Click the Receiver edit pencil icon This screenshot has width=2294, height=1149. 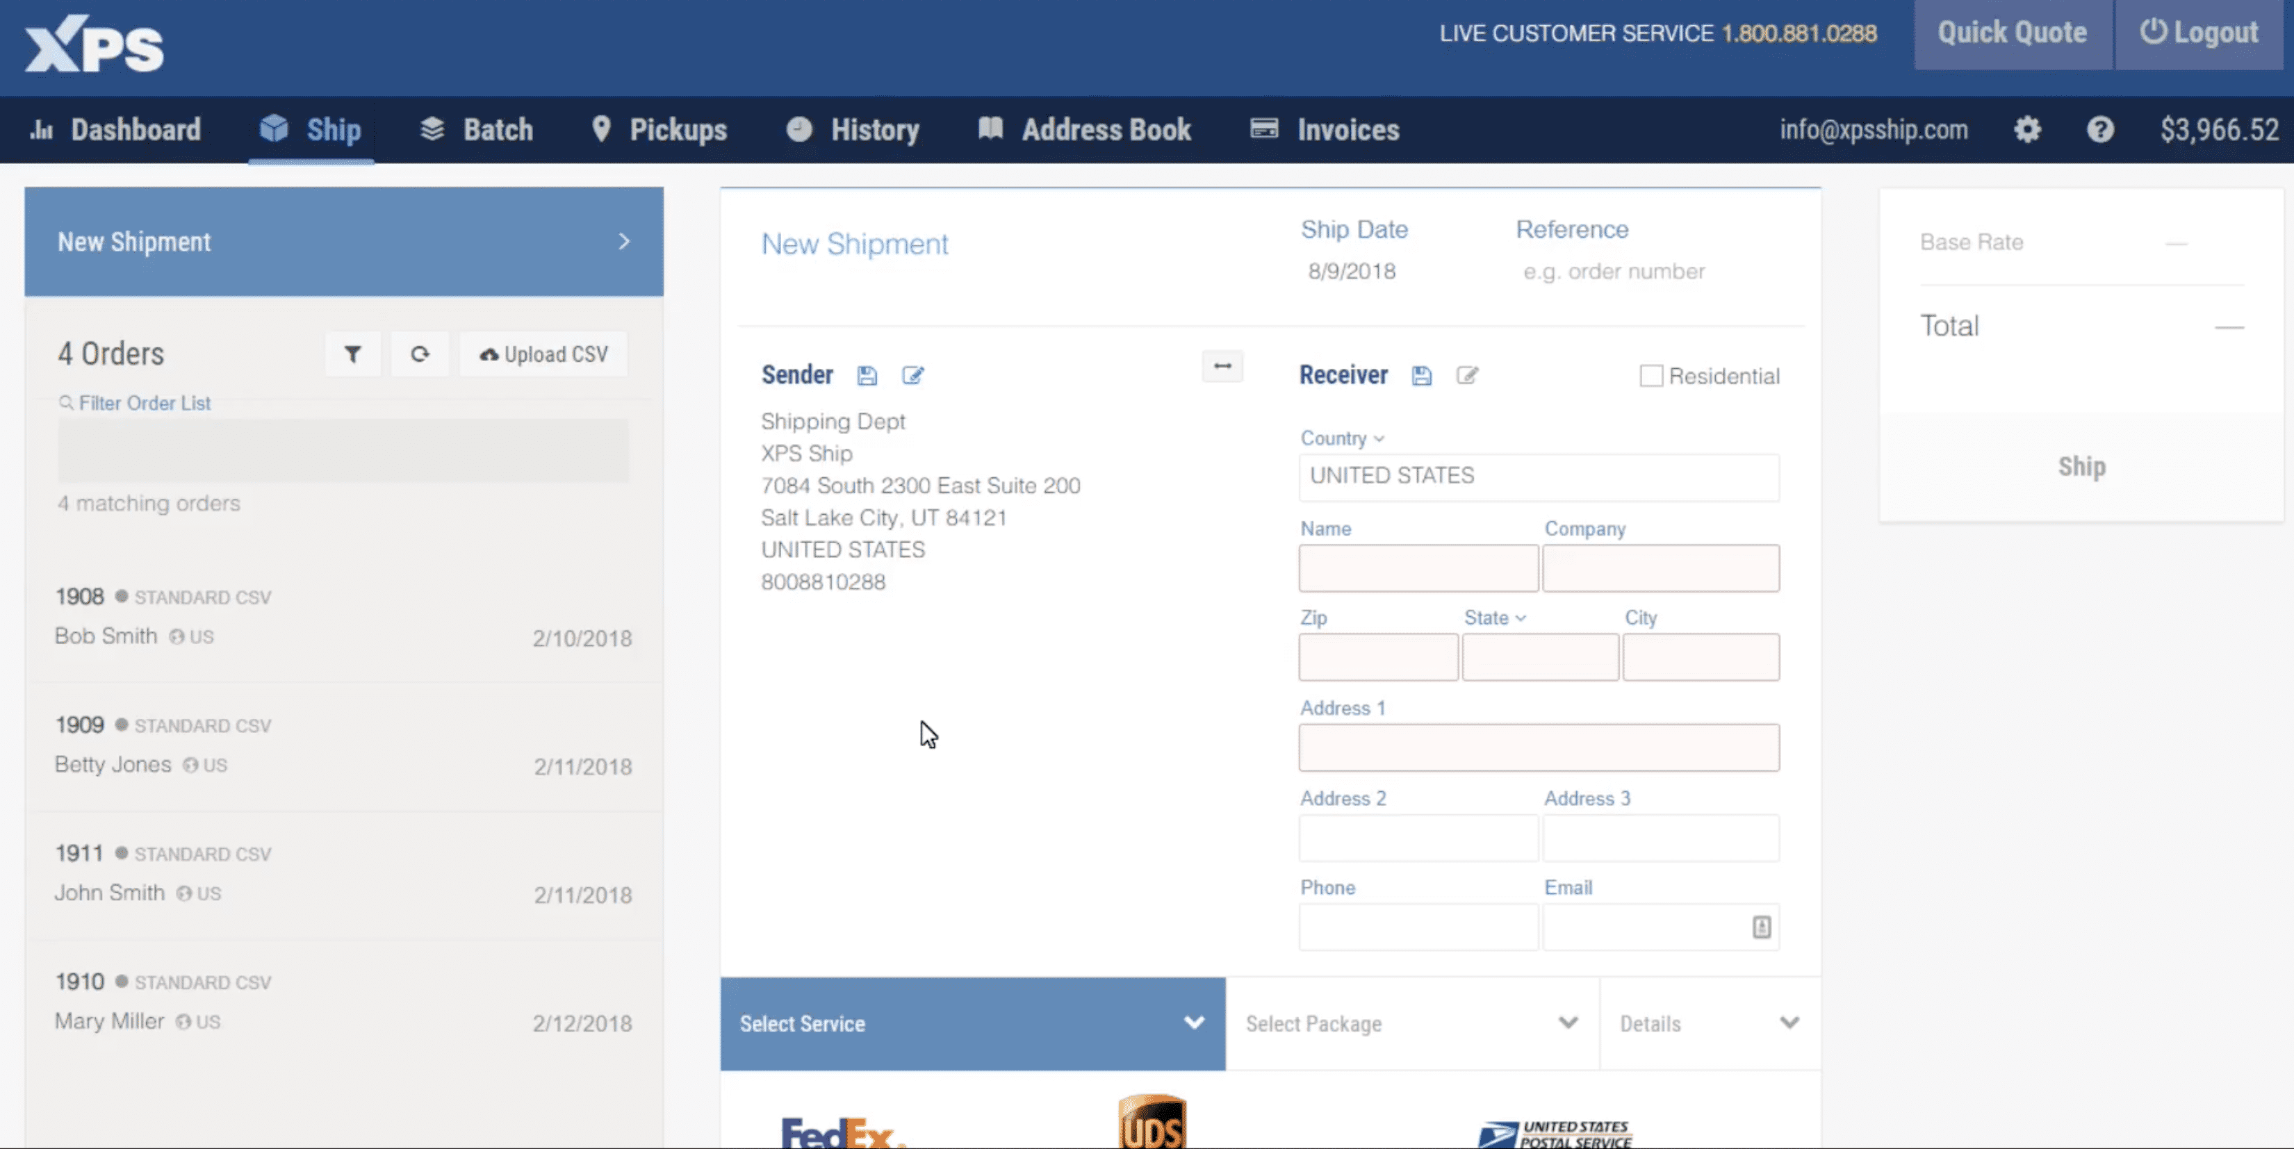pyautogui.click(x=1468, y=376)
